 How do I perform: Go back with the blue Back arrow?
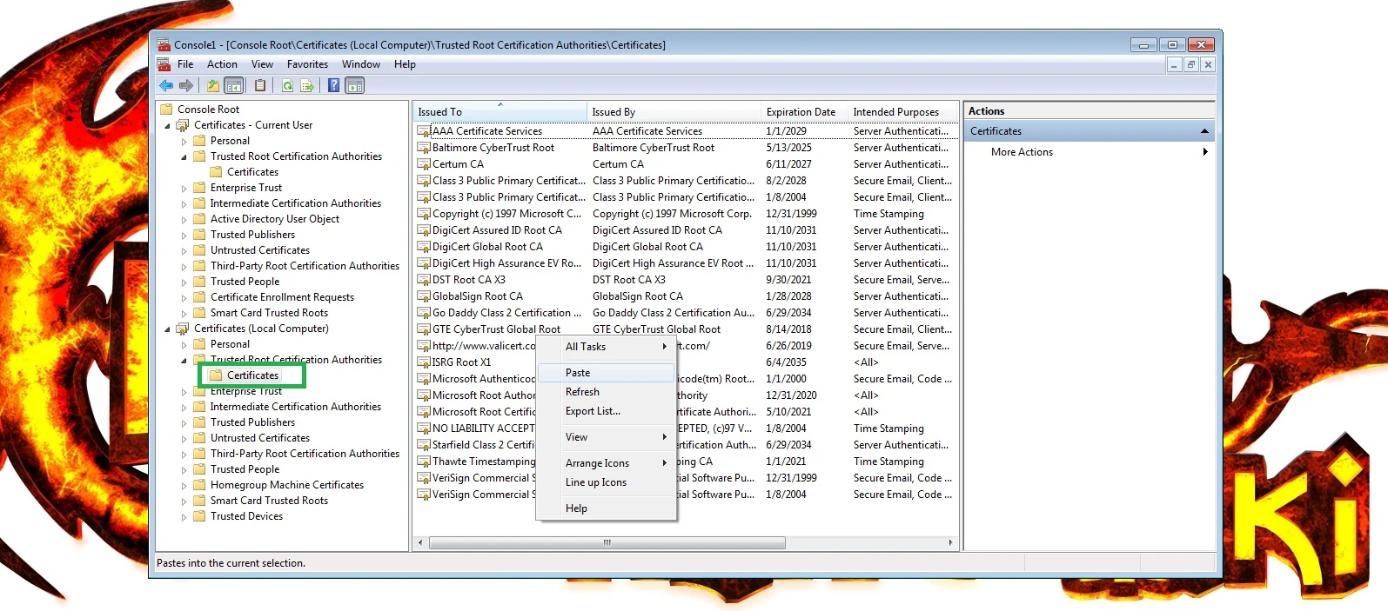[166, 85]
